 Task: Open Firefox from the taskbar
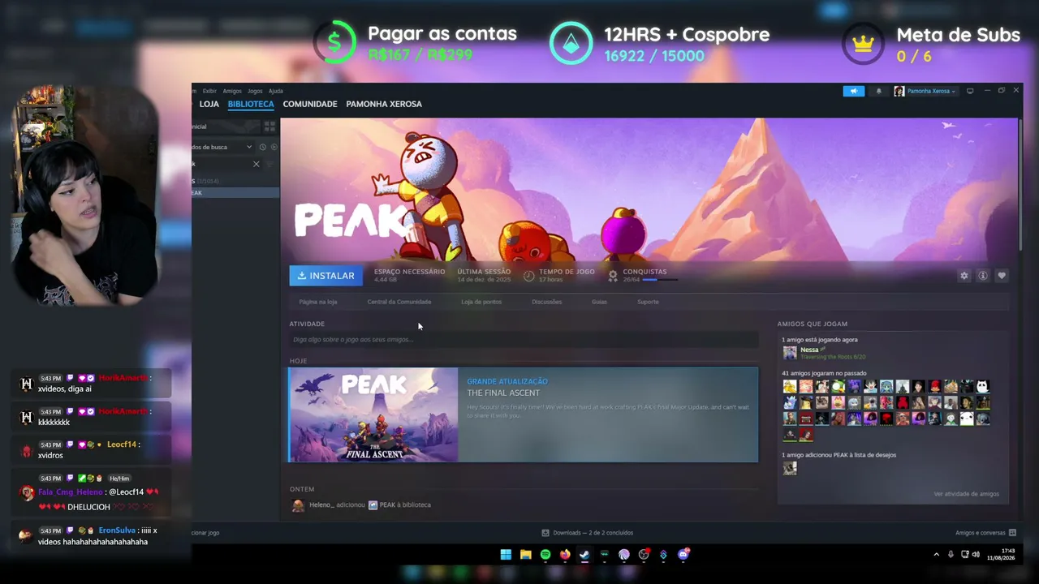(x=565, y=555)
